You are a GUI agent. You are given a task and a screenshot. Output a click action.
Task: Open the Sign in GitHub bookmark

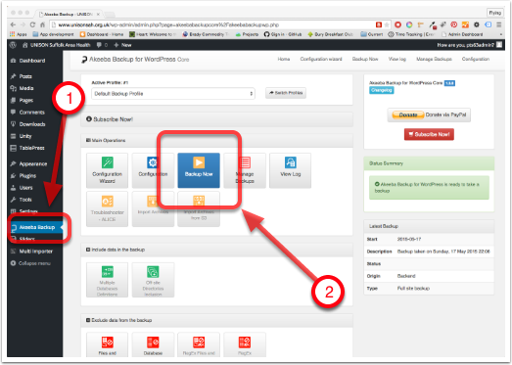tap(283, 34)
